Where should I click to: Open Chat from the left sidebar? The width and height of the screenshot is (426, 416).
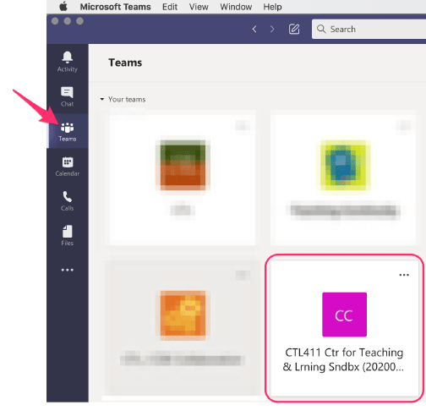[x=67, y=96]
